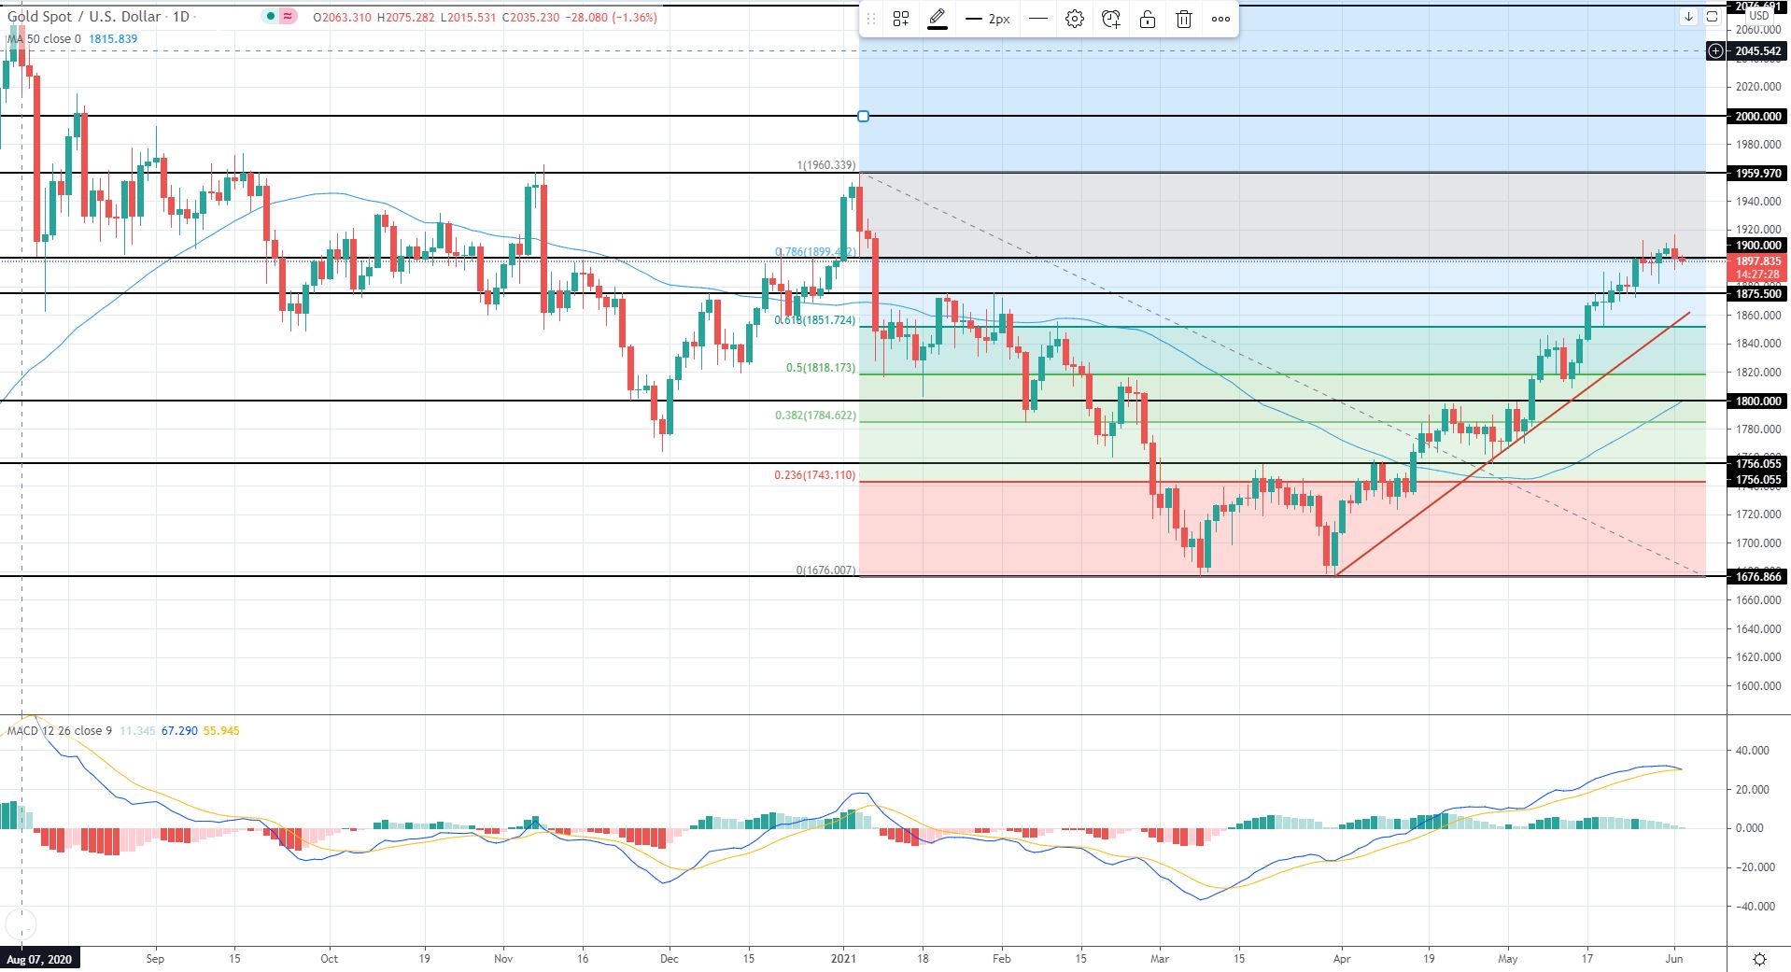The width and height of the screenshot is (1791, 972).
Task: Click the Fibonacci 1(1960.339) label
Action: click(825, 165)
